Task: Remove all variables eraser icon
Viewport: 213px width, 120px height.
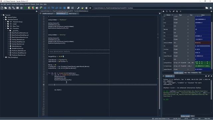Action: click(x=174, y=11)
